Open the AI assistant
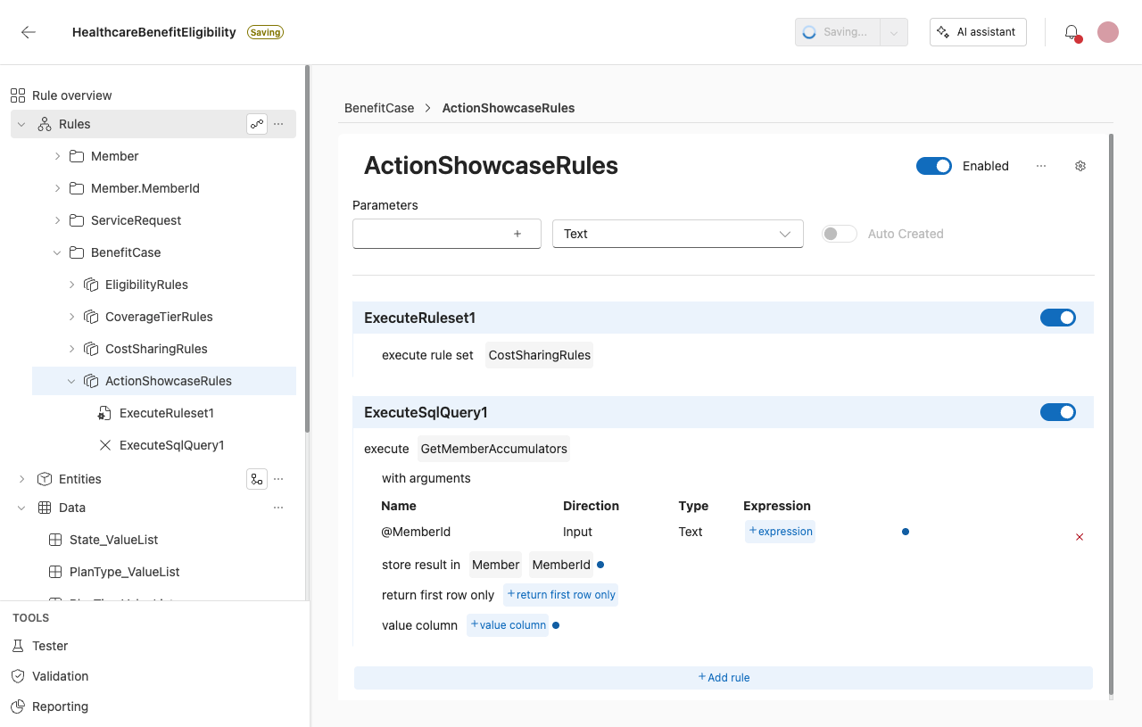1142x727 pixels. [x=978, y=32]
